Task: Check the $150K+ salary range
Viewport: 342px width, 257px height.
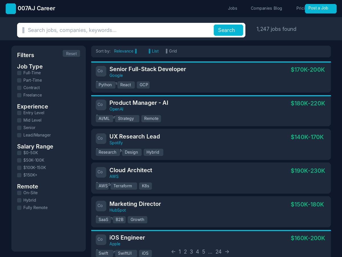Action: pos(19,175)
